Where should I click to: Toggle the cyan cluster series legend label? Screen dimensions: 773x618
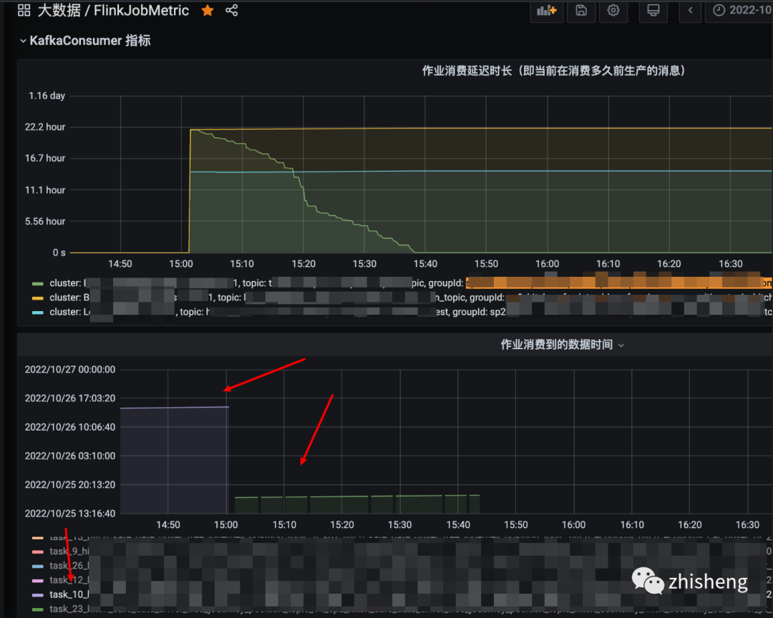(410, 312)
